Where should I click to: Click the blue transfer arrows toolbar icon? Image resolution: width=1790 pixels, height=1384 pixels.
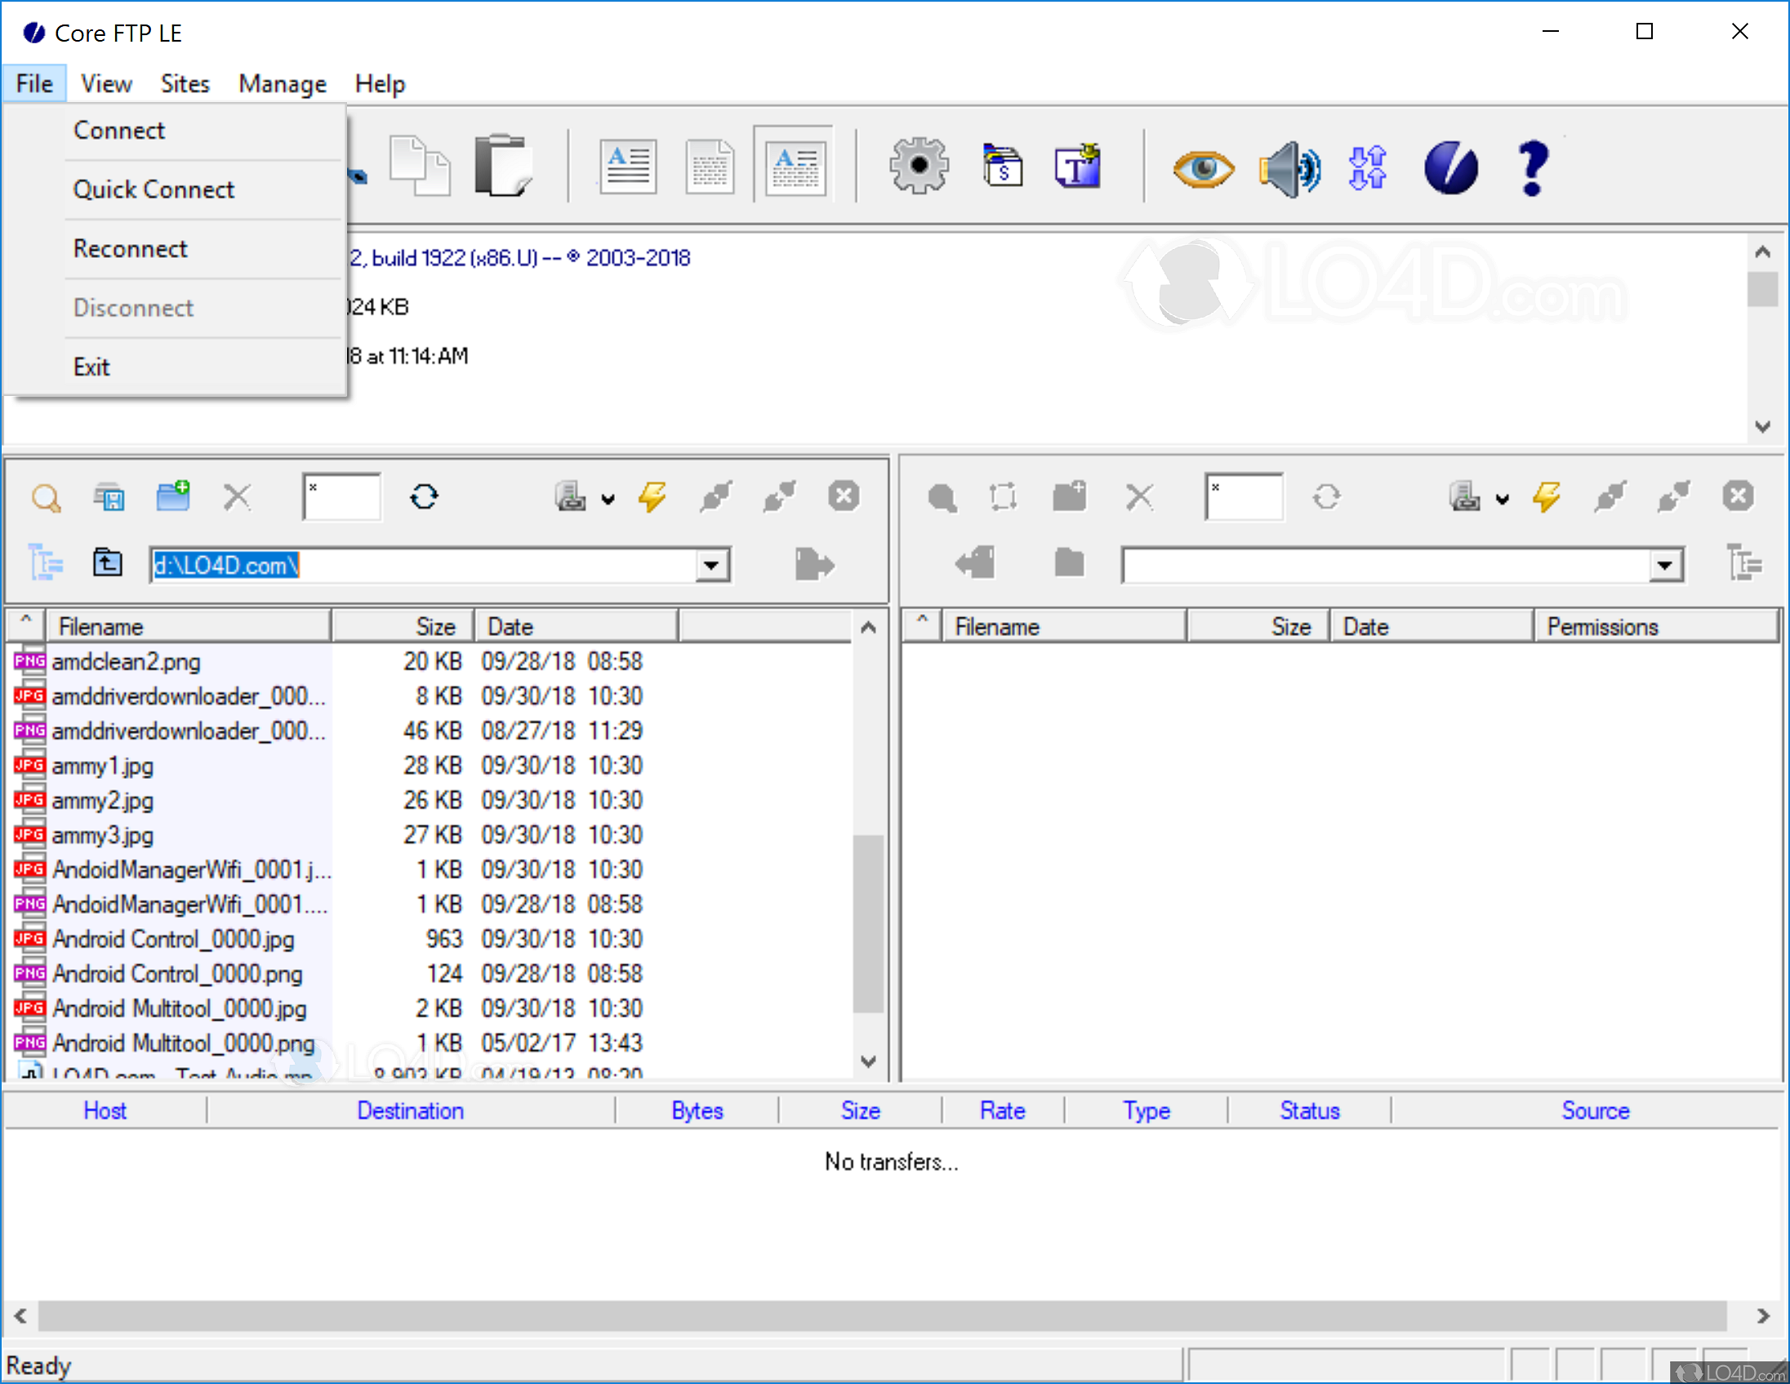1367,168
